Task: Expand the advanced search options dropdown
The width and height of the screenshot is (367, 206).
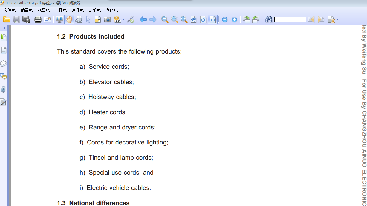Action: click(337, 20)
